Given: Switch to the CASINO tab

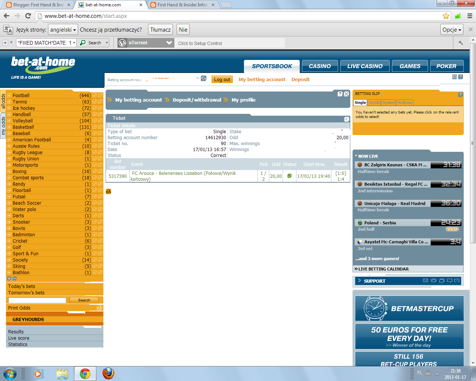Looking at the screenshot, I should tap(320, 66).
